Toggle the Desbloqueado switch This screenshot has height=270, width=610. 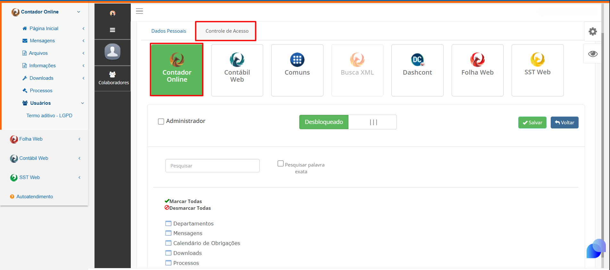(x=348, y=122)
